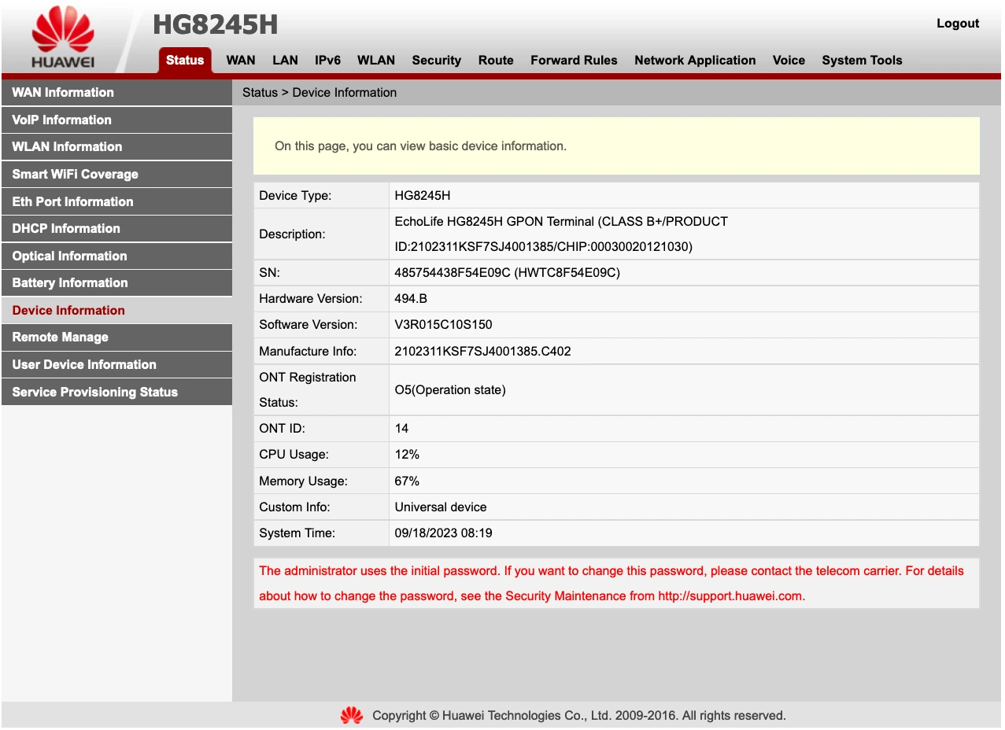This screenshot has height=730, width=1005.
Task: Go to the Security tab
Action: tap(437, 61)
